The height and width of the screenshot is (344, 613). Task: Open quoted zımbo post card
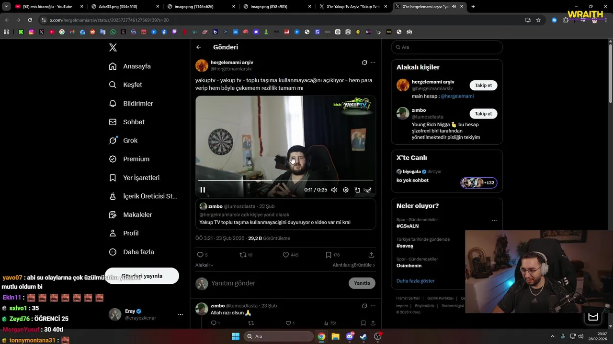pos(285,215)
